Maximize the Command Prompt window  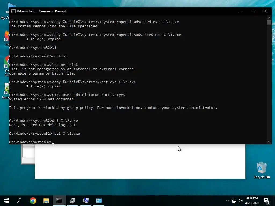tap(253, 11)
